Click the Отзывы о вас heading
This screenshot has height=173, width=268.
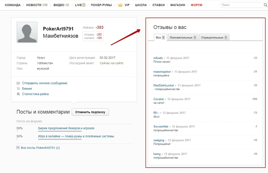tap(170, 27)
